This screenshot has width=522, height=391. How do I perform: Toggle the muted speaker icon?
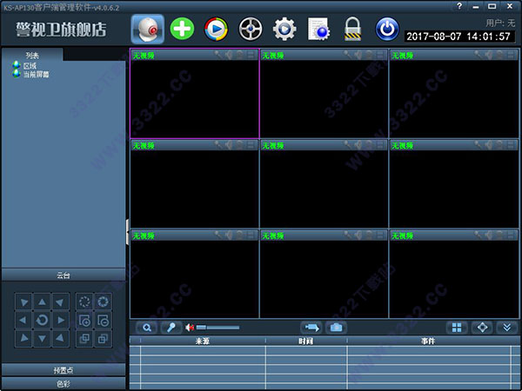pyautogui.click(x=190, y=328)
